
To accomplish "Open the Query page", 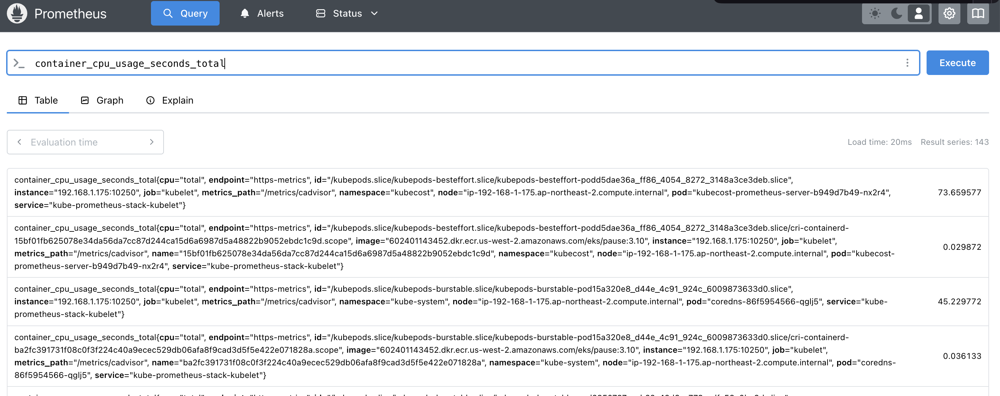I will tap(185, 14).
